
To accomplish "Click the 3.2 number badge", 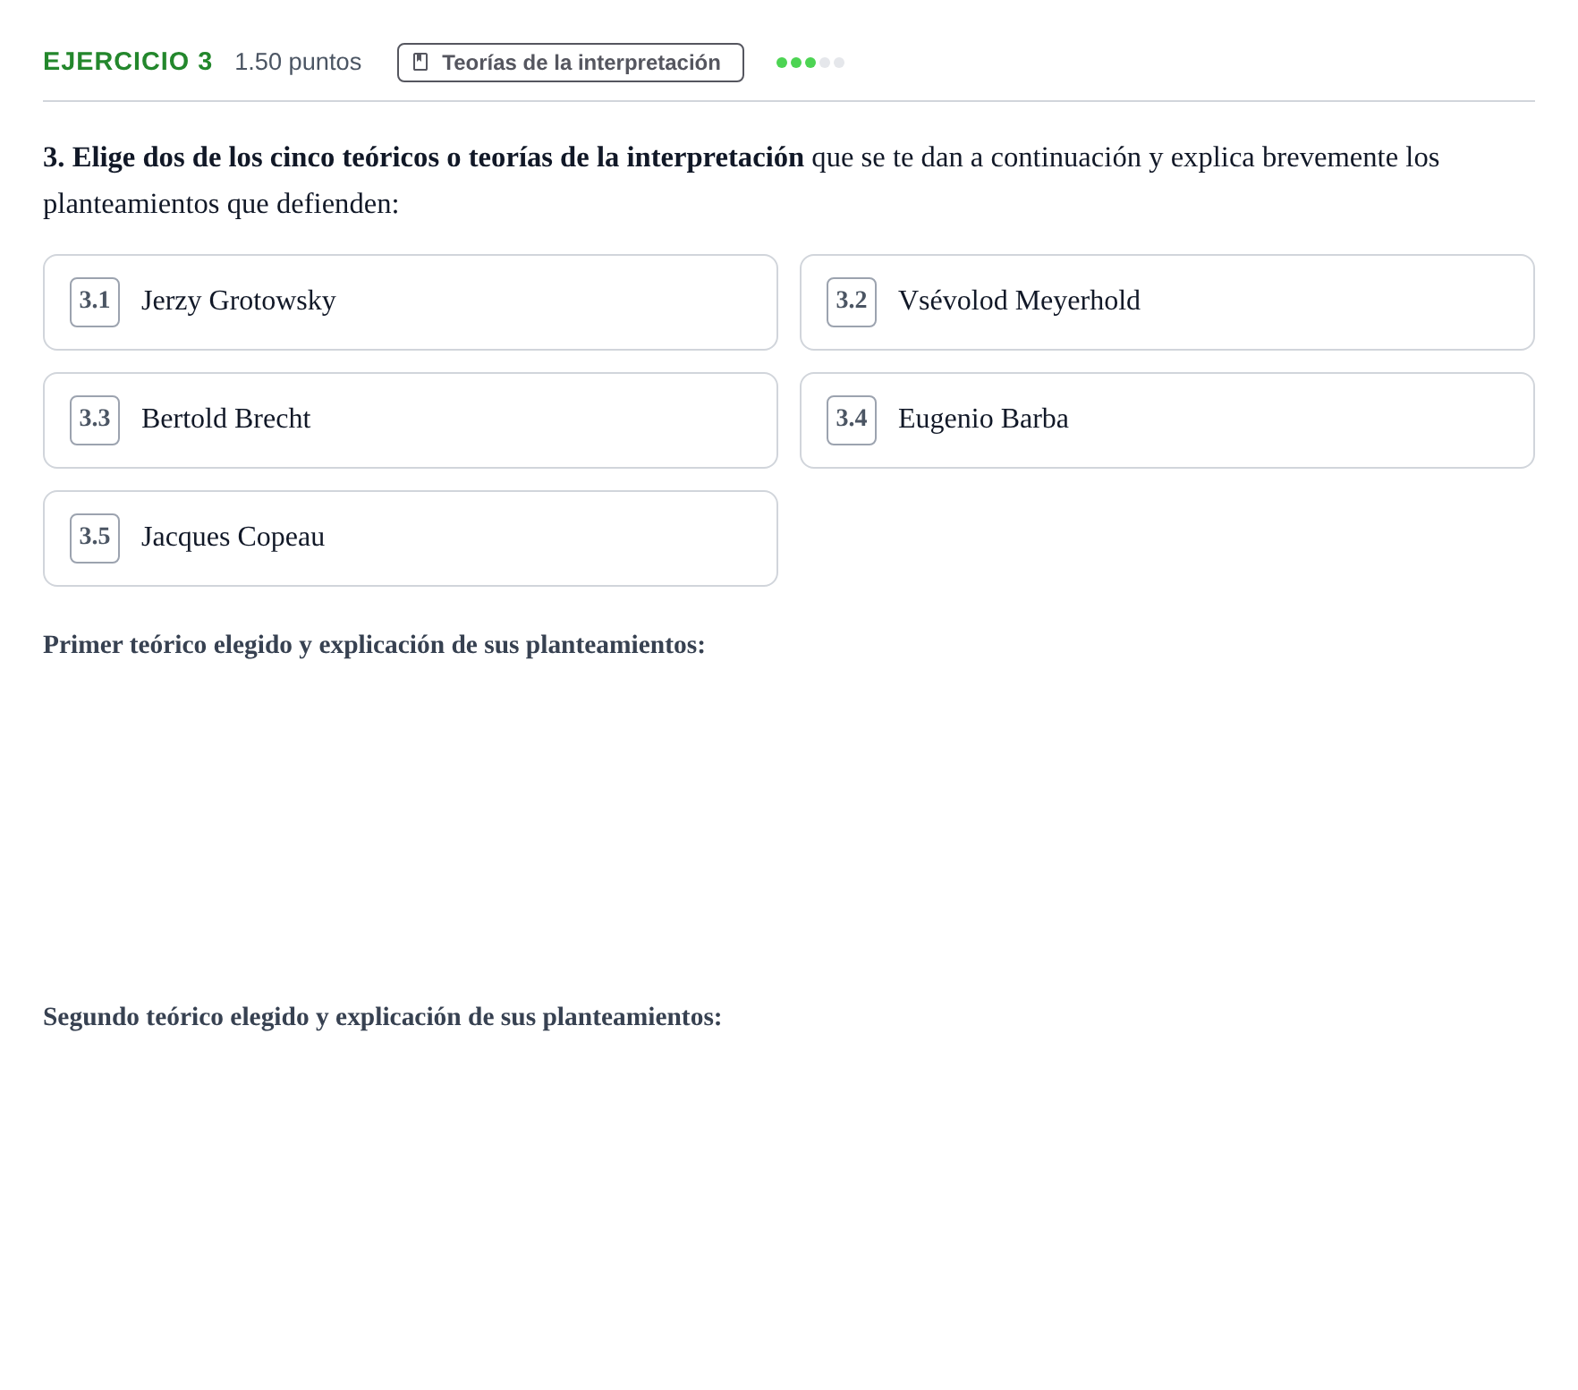I will 852,302.
